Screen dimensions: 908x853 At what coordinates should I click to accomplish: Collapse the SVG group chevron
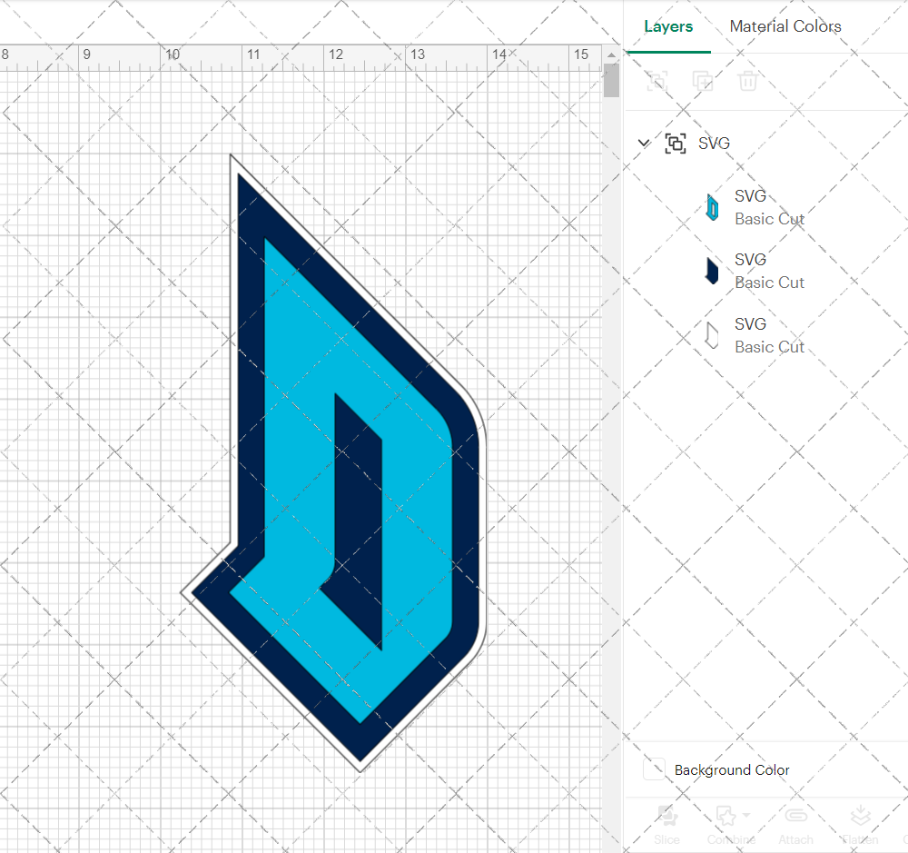tap(644, 143)
